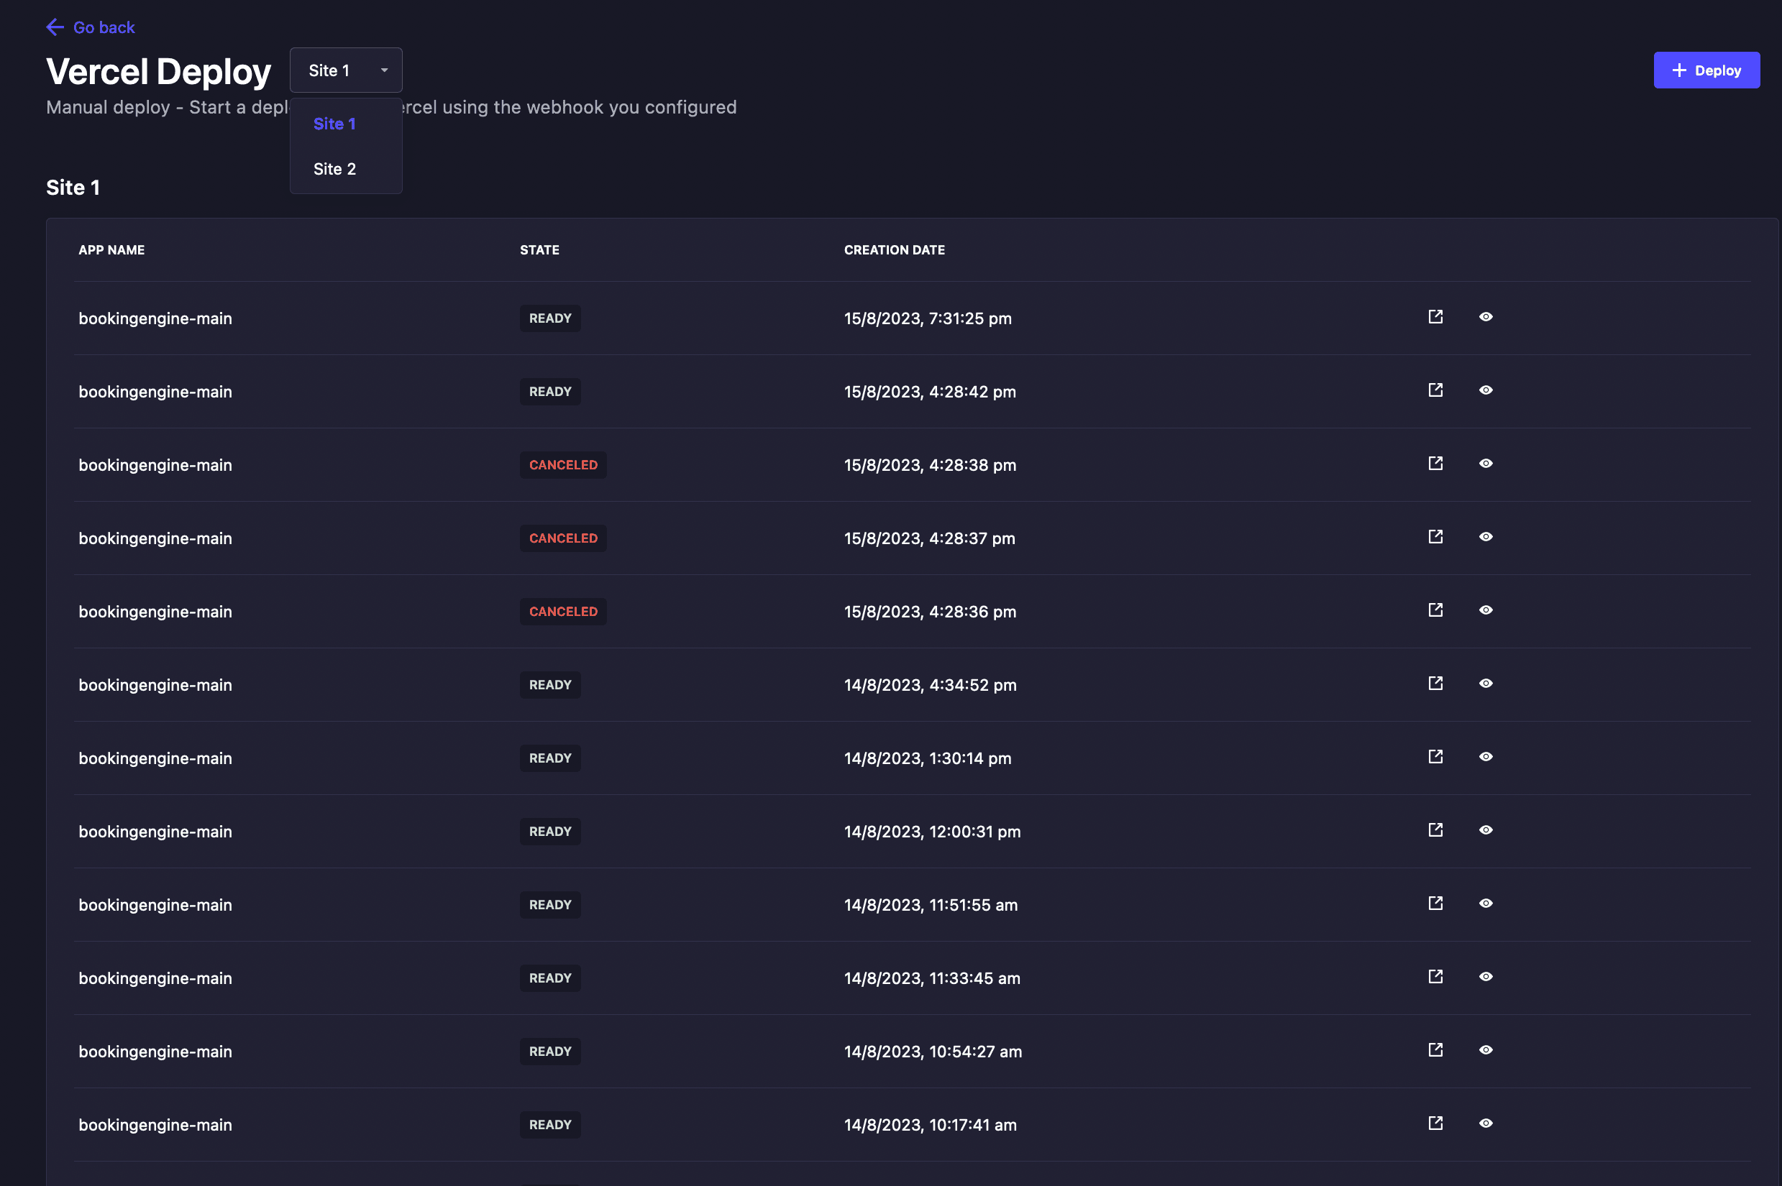This screenshot has width=1782, height=1186.
Task: Click the STATE column header
Action: 539,250
